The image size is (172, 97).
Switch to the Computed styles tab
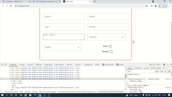coord(138,68)
